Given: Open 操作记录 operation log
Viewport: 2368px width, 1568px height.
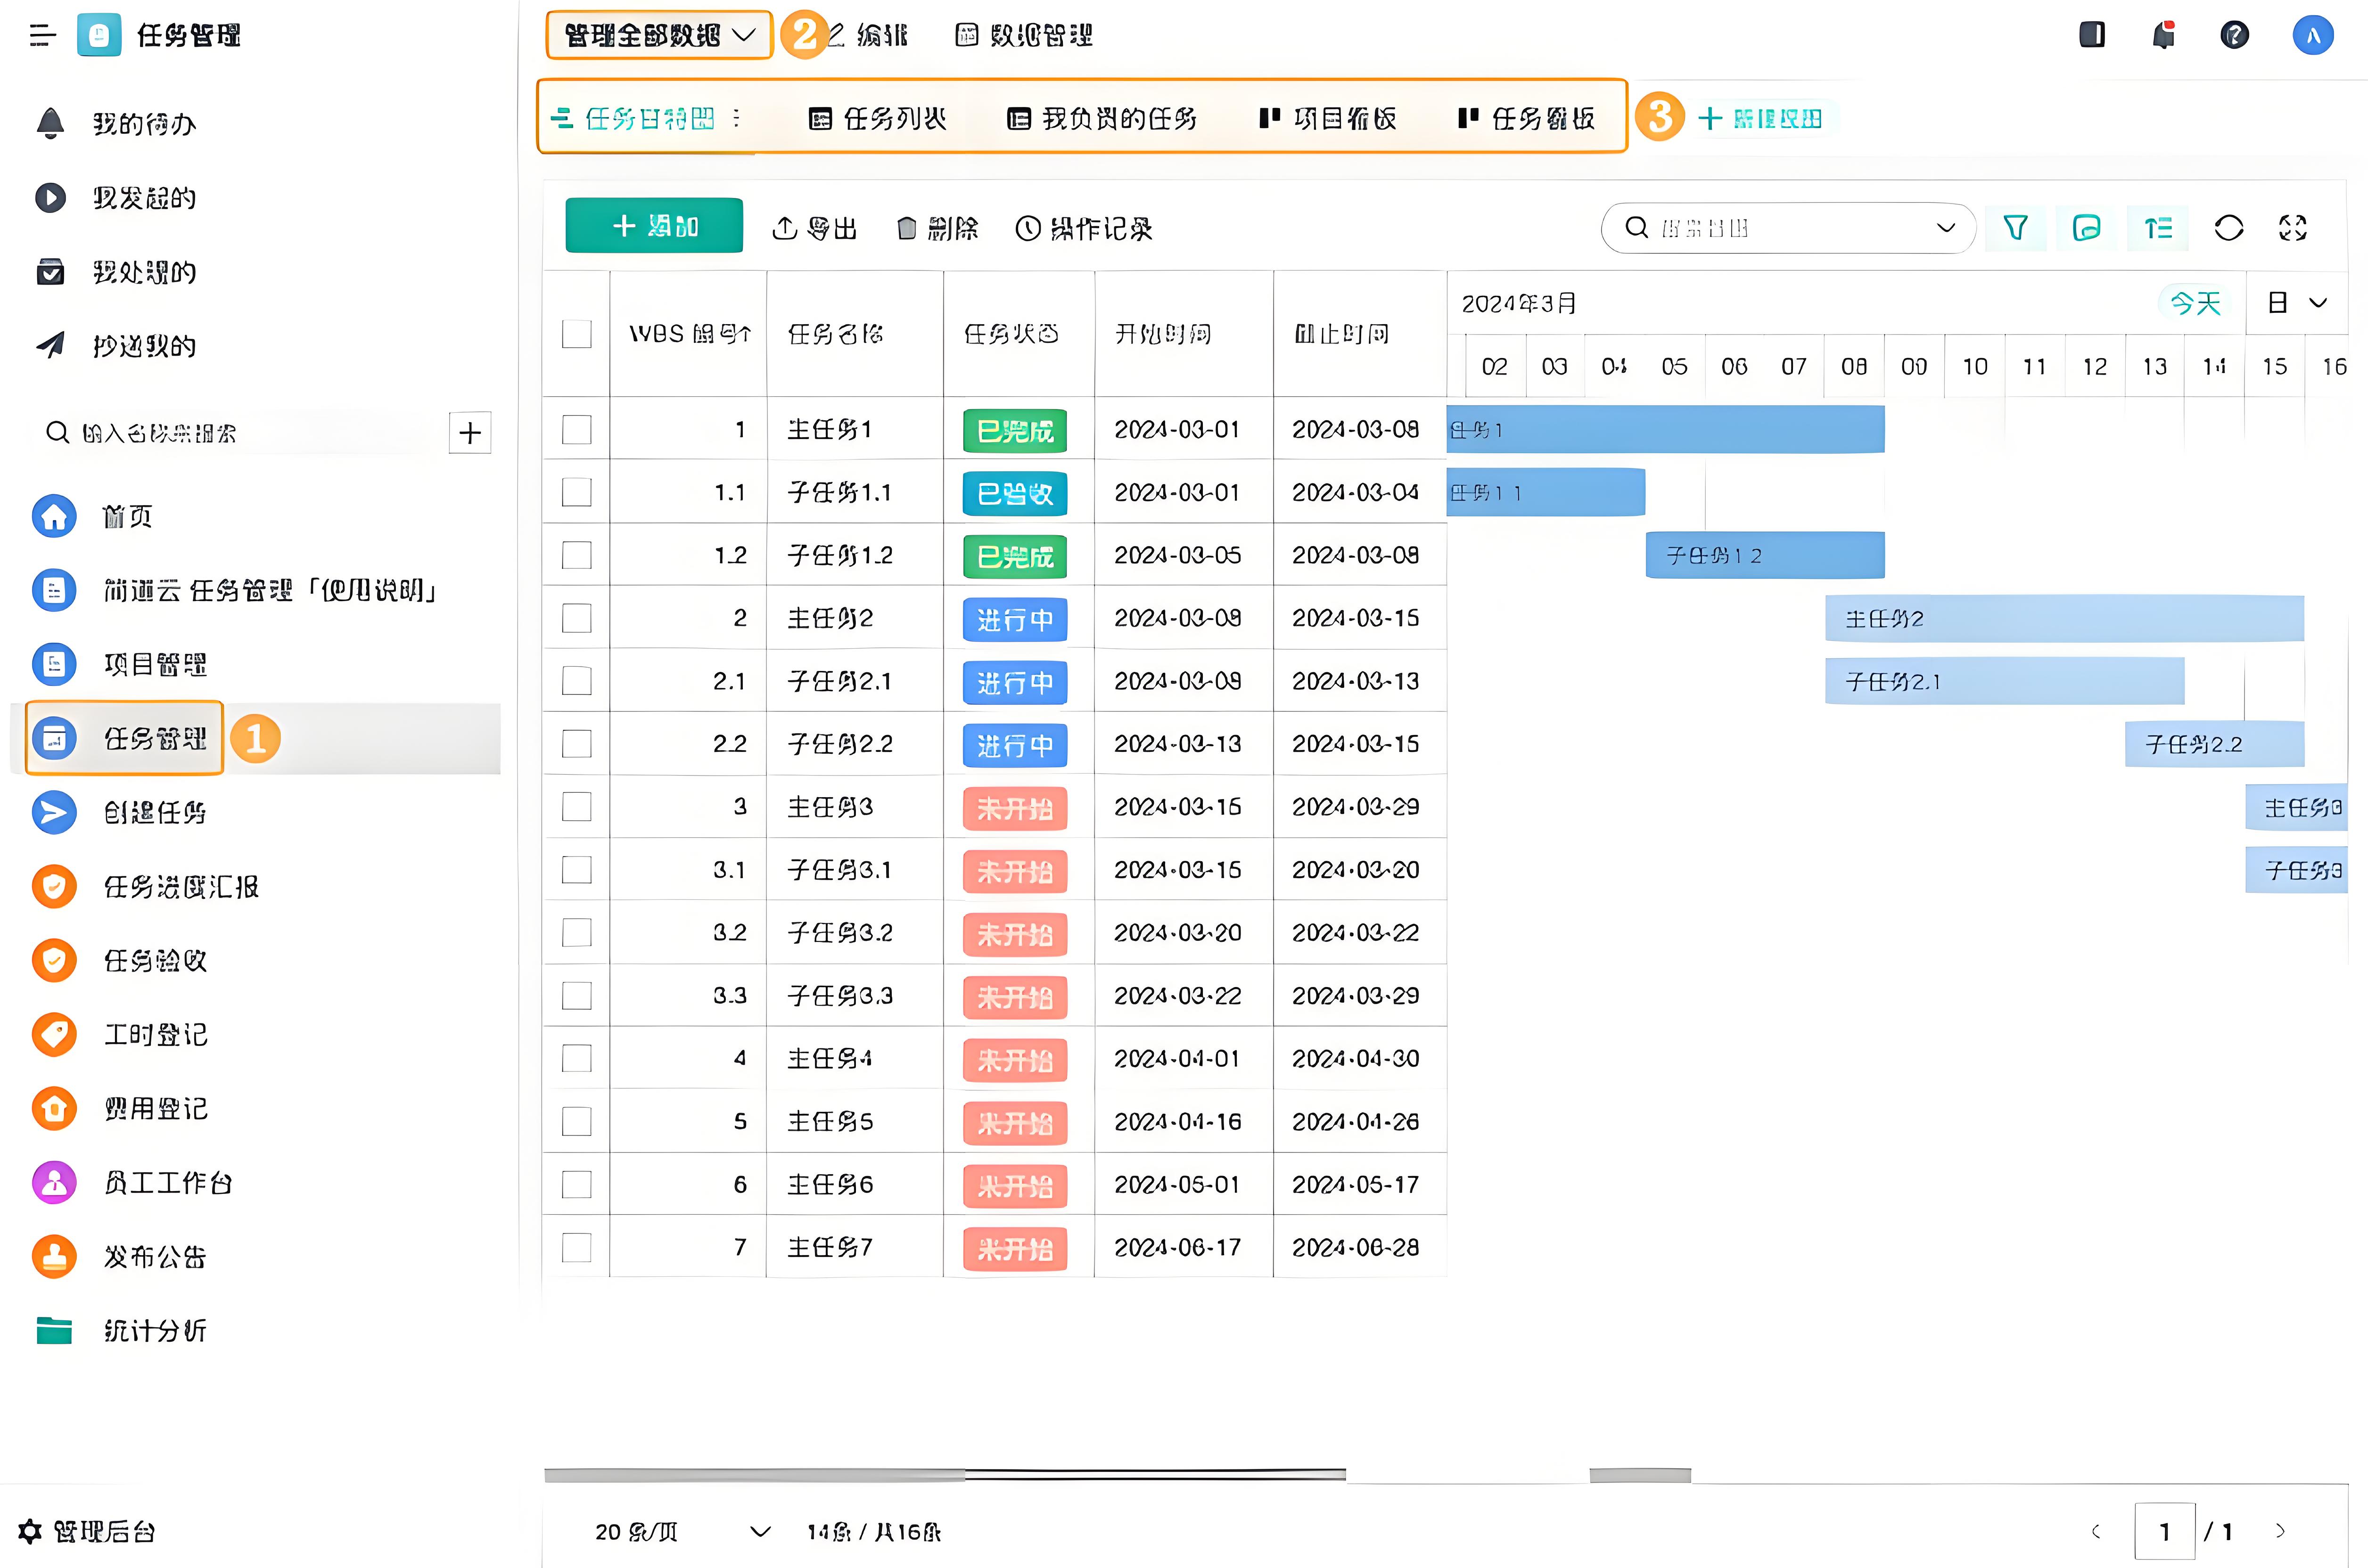Looking at the screenshot, I should click(x=1084, y=229).
